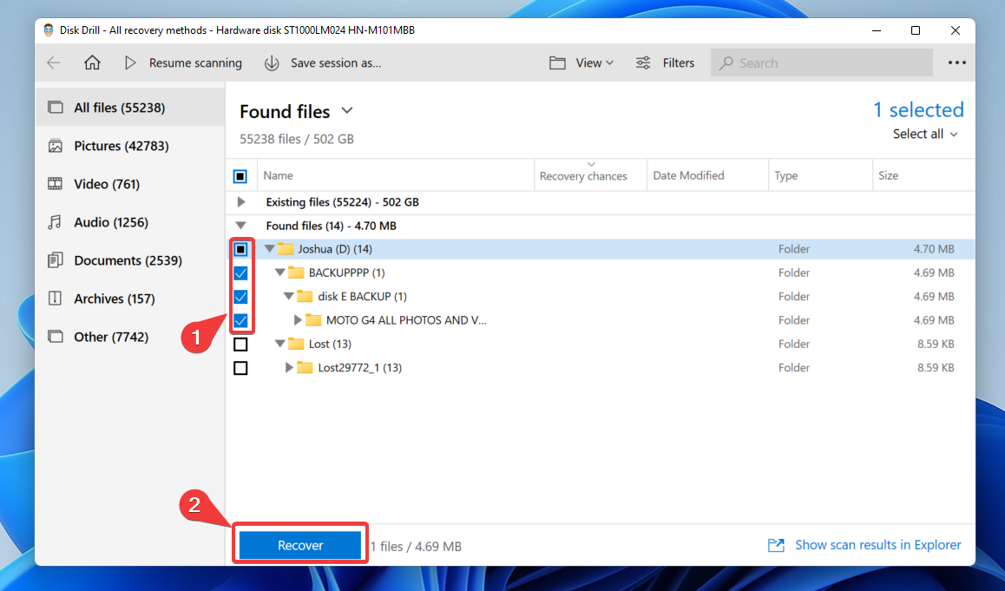Collapse the Found files (14) group

pyautogui.click(x=241, y=226)
